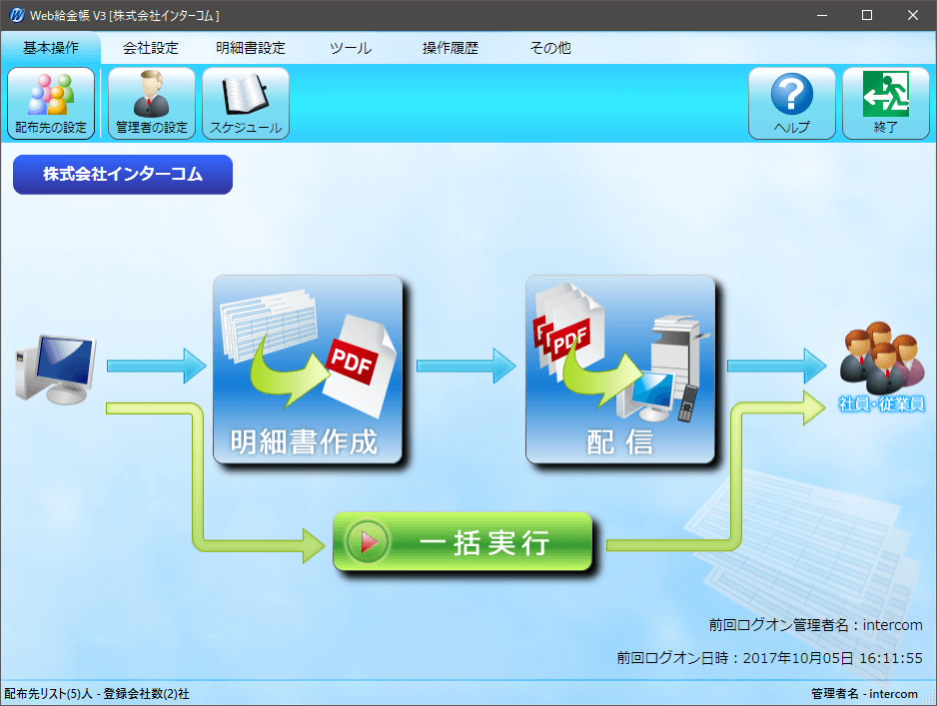Click the window resize grip corner
Viewport: 937px width, 706px height.
[929, 698]
